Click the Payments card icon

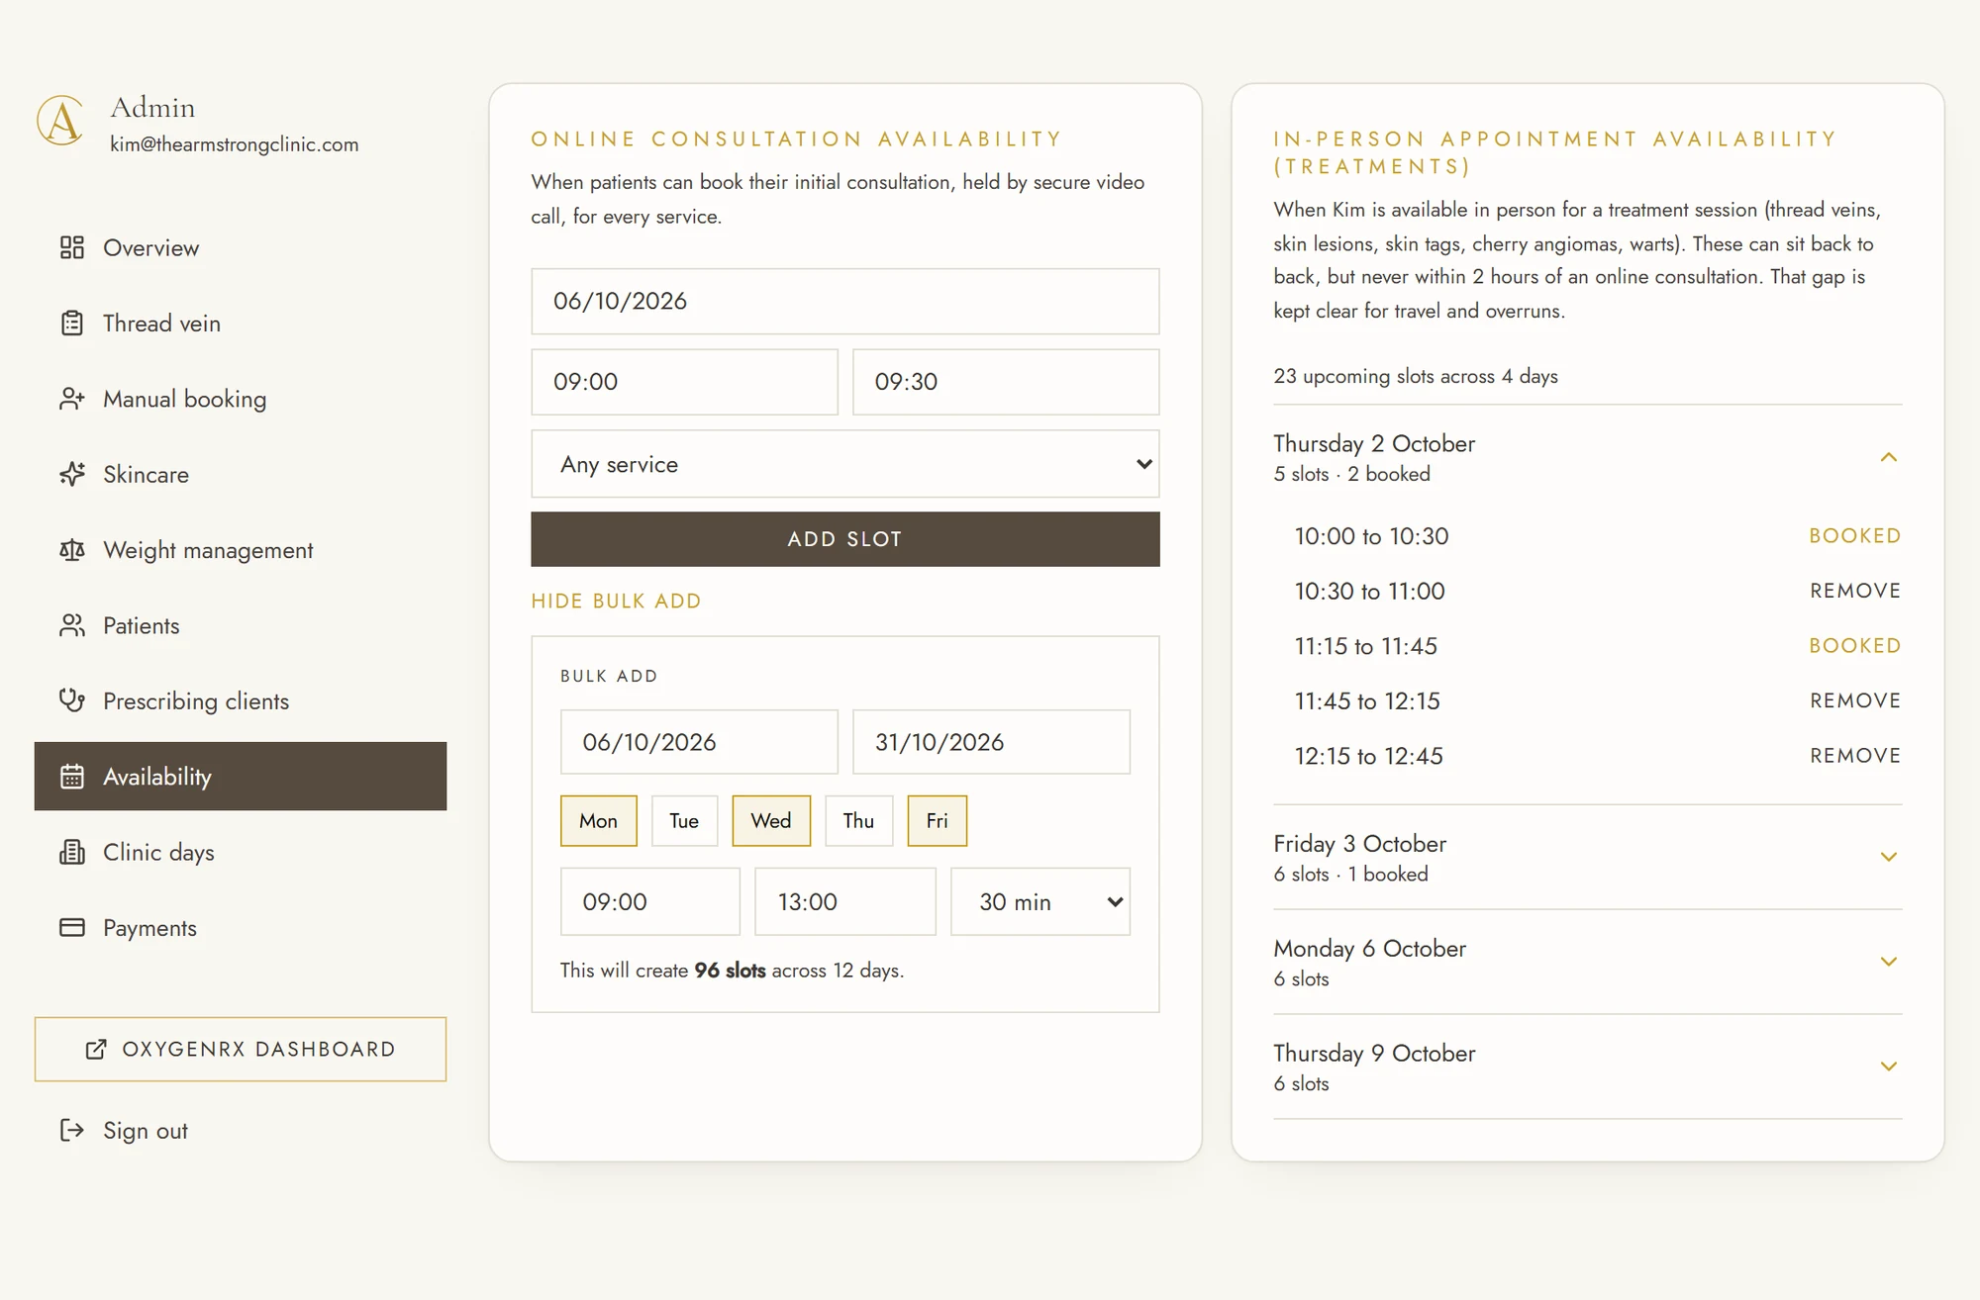(72, 927)
